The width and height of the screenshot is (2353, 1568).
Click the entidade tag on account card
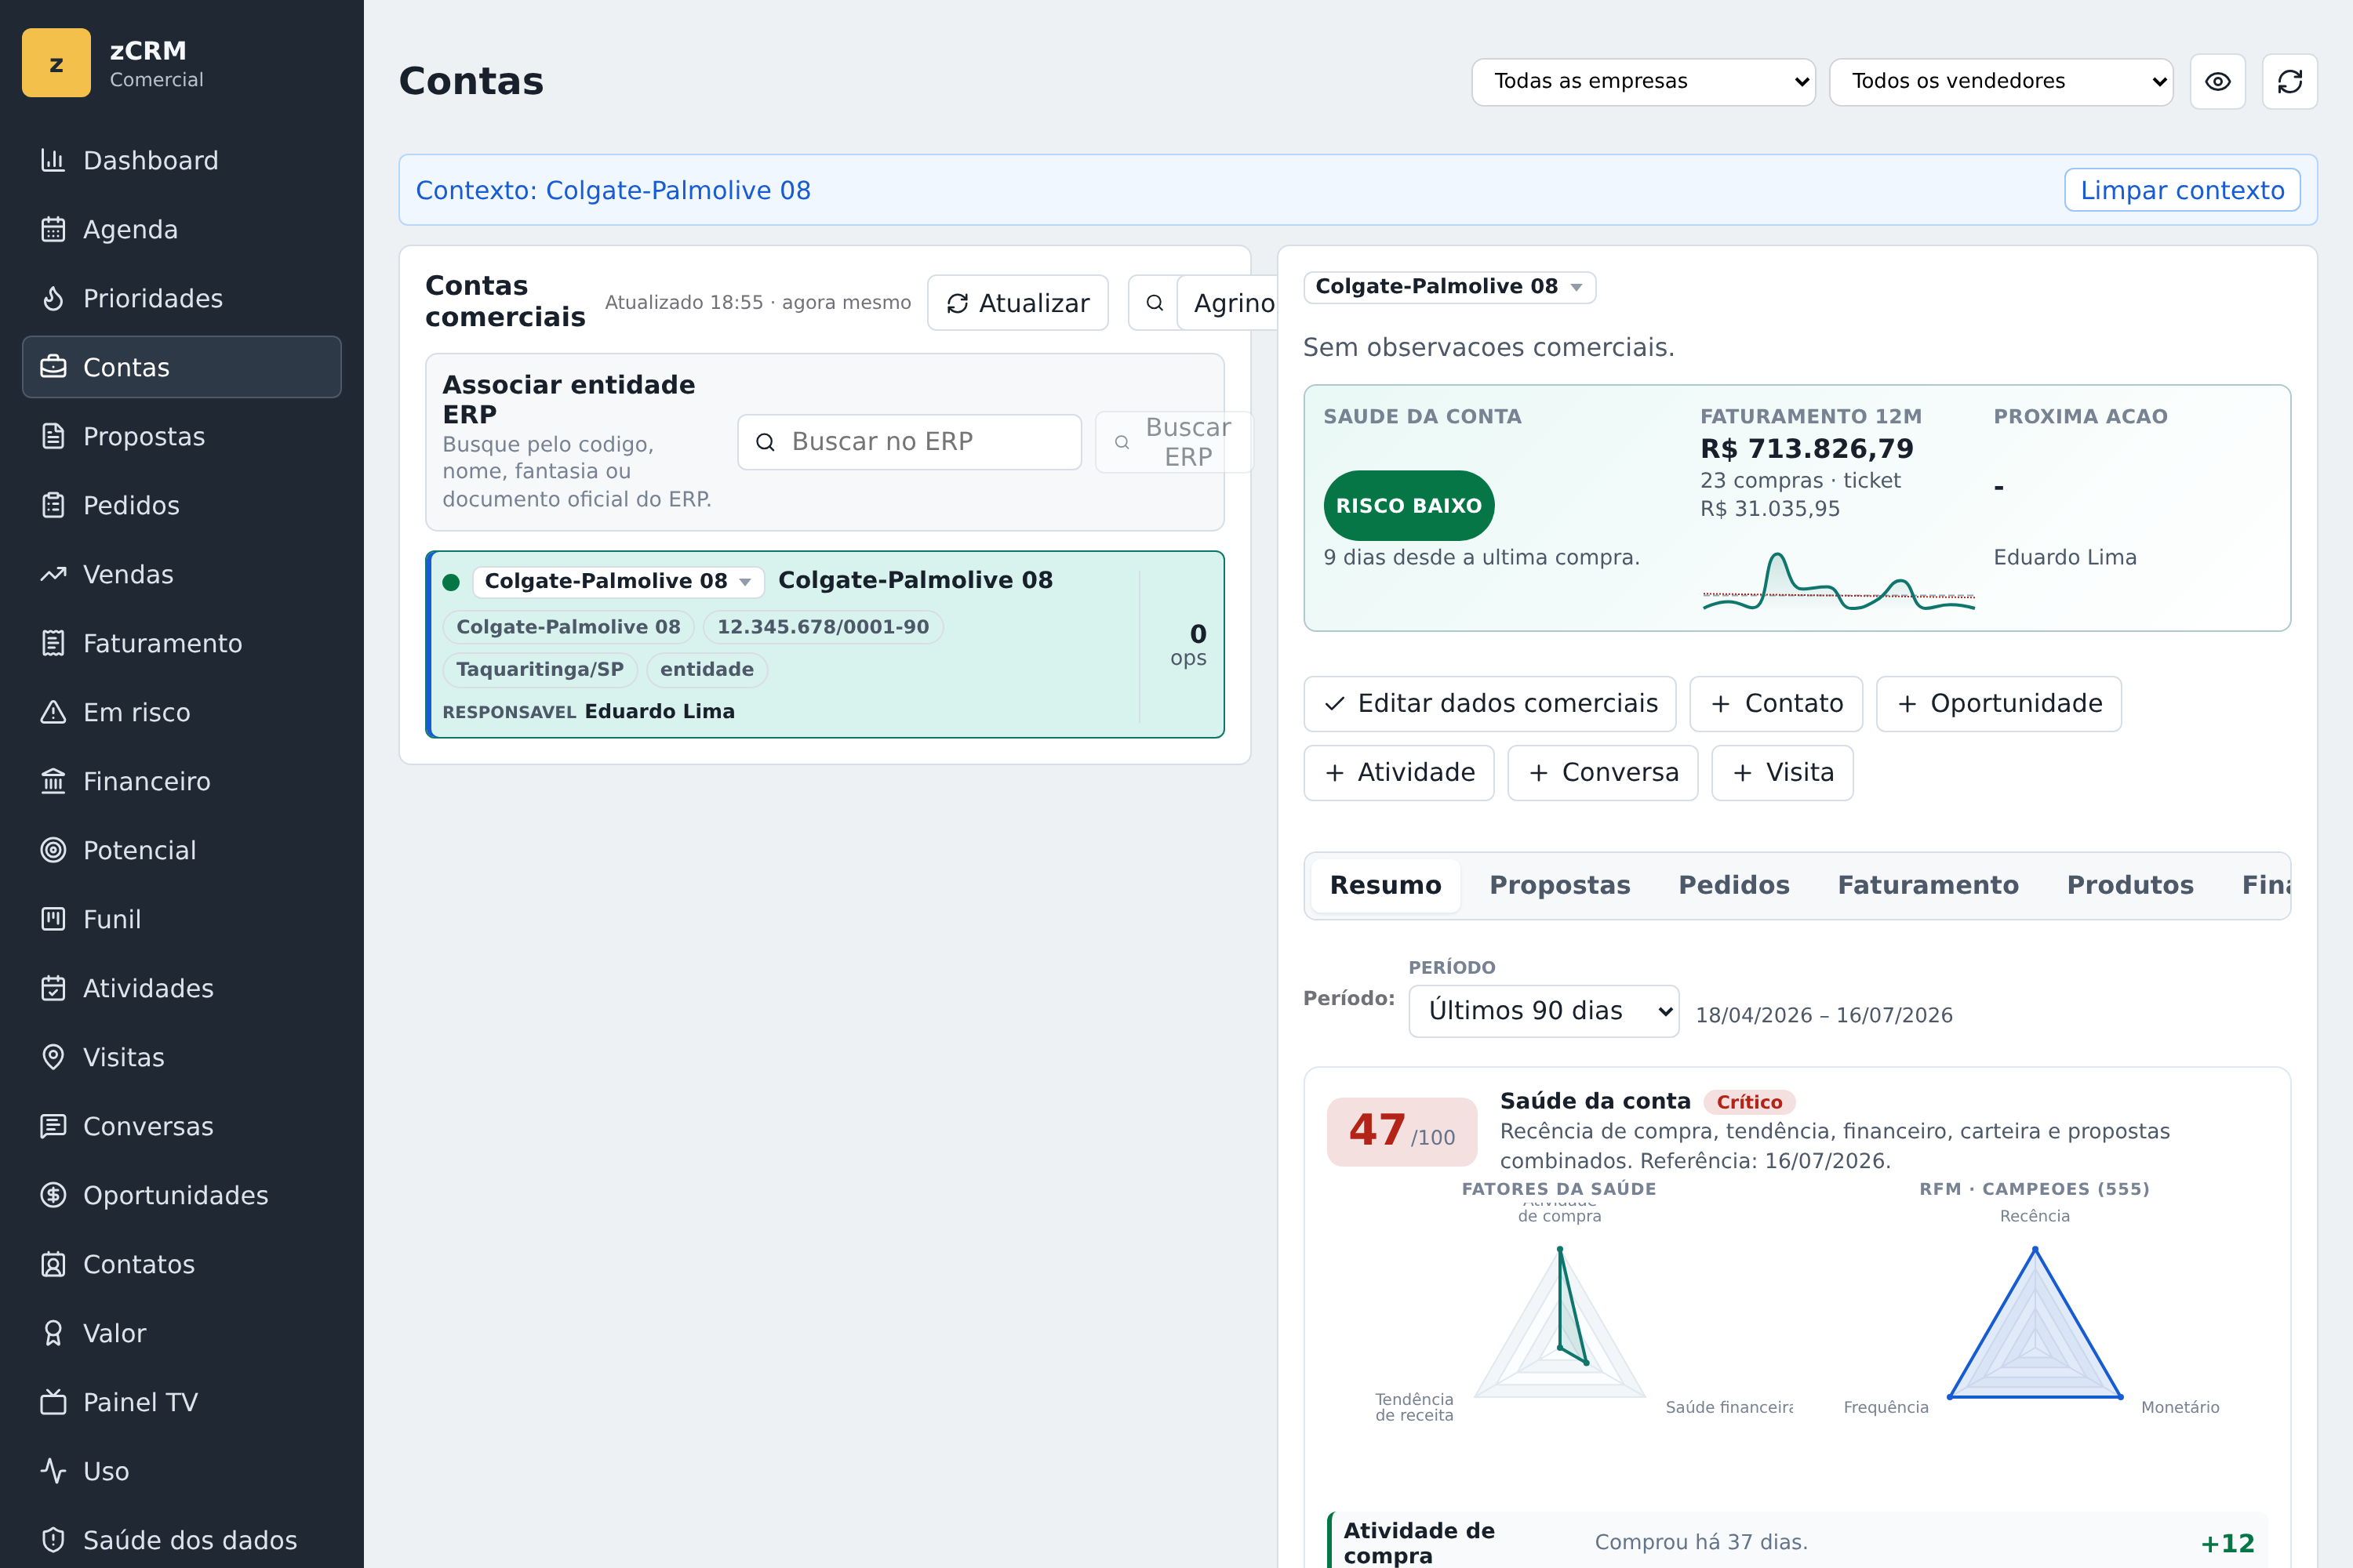click(707, 670)
